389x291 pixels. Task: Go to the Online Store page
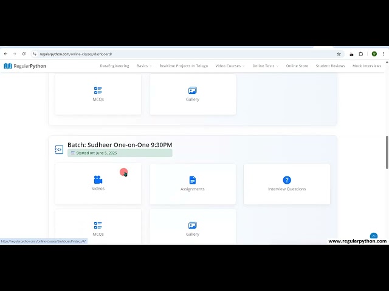point(297,66)
